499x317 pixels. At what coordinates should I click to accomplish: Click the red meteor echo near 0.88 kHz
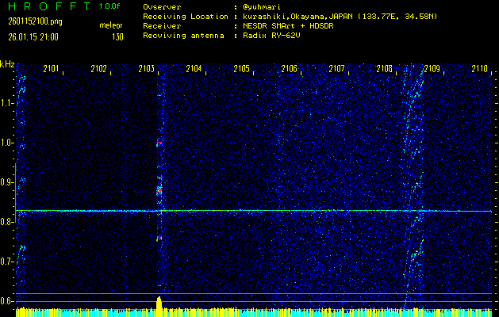pyautogui.click(x=159, y=191)
